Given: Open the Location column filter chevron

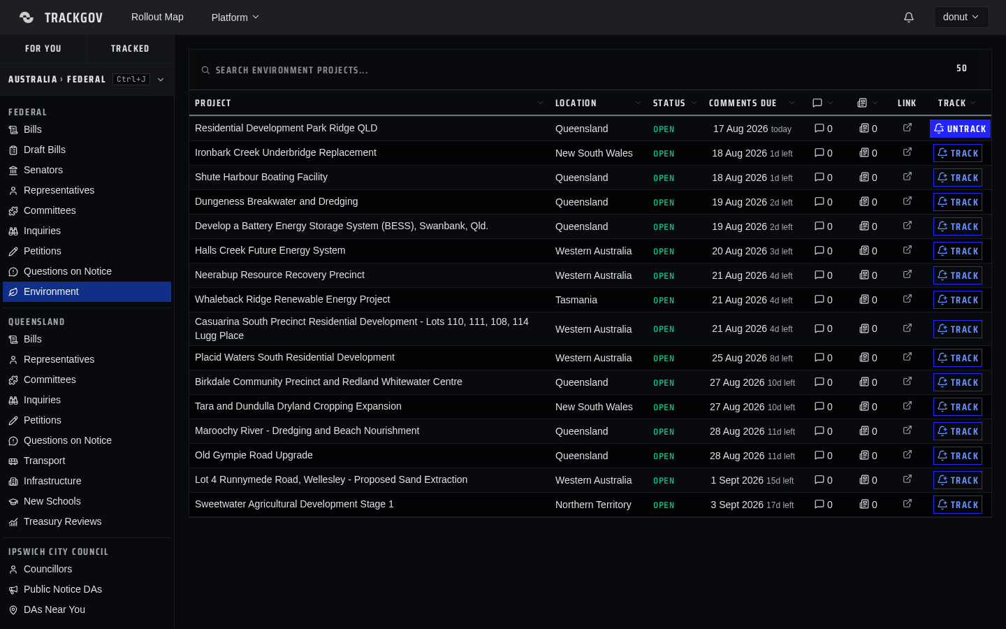Looking at the screenshot, I should pyautogui.click(x=638, y=103).
